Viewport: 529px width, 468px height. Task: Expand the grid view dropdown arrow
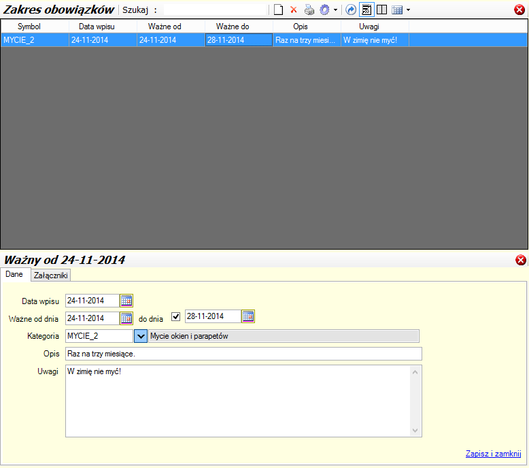pyautogui.click(x=408, y=10)
